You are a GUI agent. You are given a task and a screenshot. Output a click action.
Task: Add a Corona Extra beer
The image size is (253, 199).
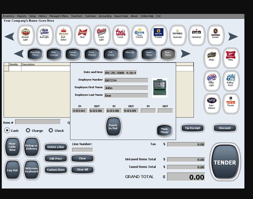[x=139, y=35]
